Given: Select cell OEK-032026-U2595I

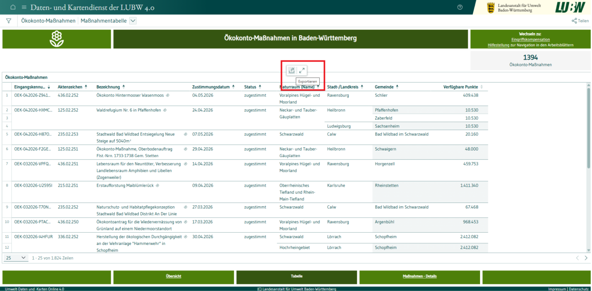Looking at the screenshot, I should (33, 185).
